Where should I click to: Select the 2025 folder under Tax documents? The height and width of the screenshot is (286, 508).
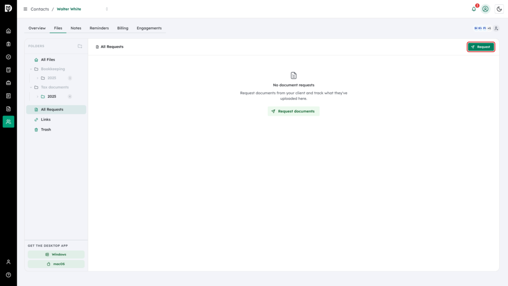52,97
